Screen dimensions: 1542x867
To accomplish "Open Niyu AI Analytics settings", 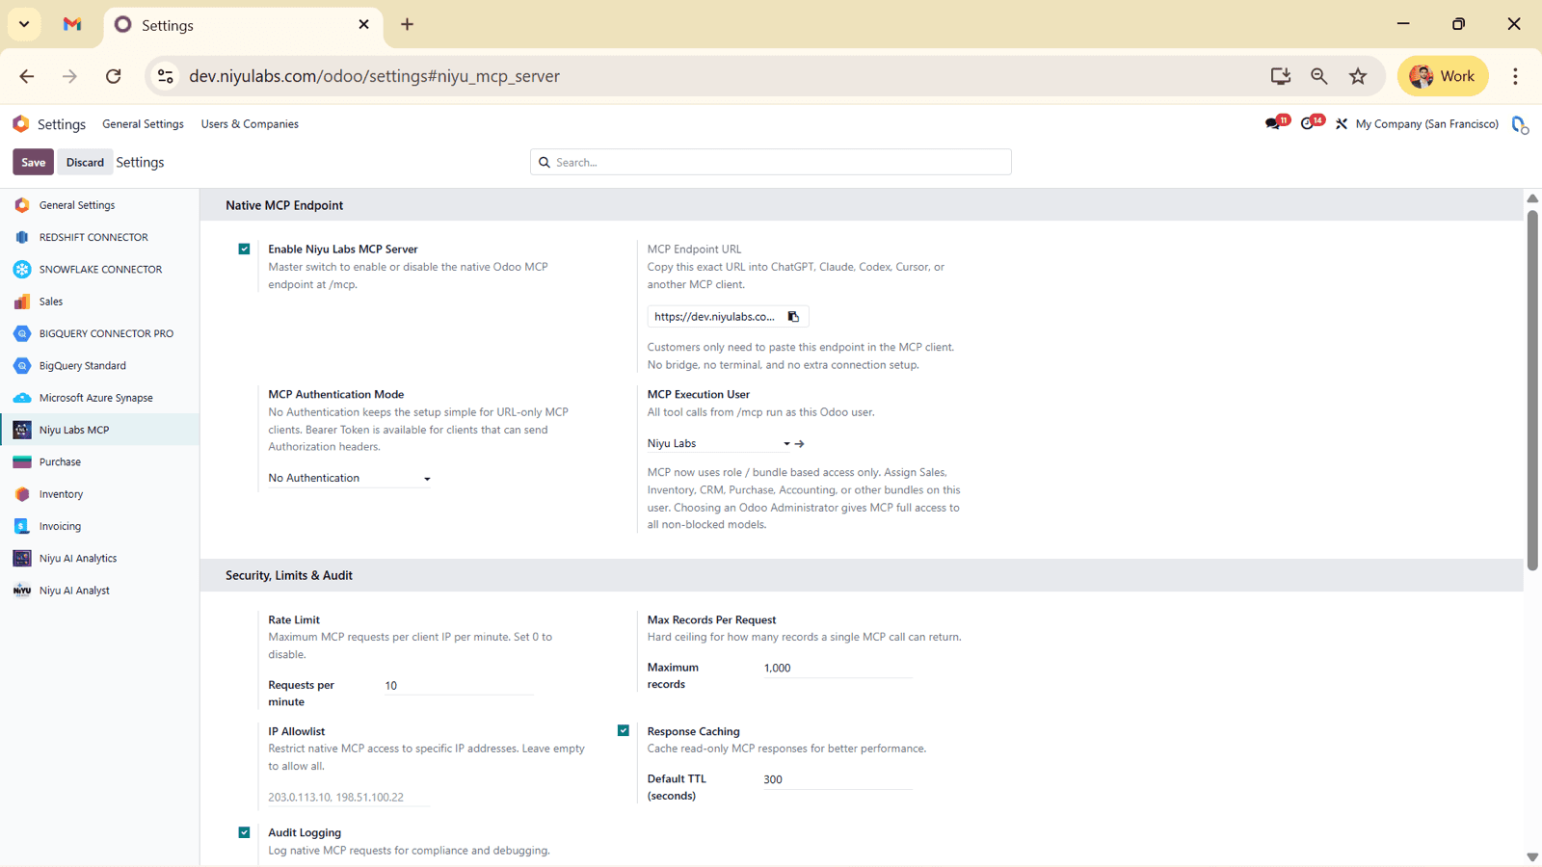I will tap(100, 559).
